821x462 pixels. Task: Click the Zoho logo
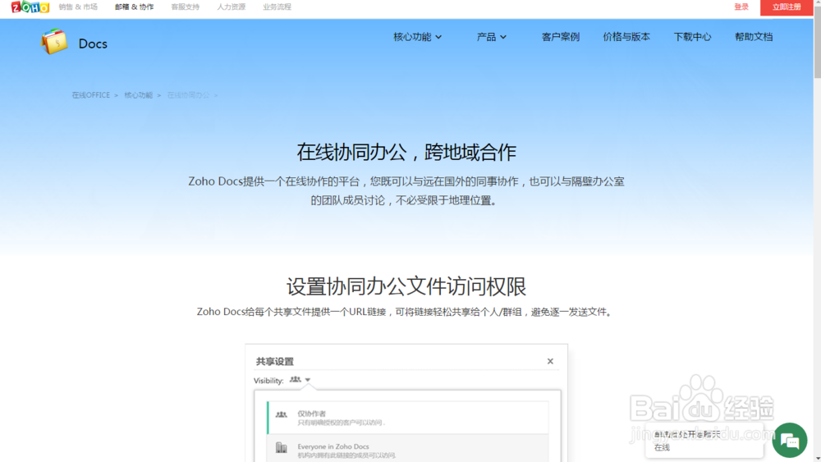pyautogui.click(x=30, y=7)
